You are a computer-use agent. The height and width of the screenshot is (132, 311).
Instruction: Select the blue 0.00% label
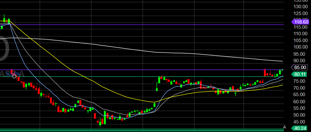[13, 74]
